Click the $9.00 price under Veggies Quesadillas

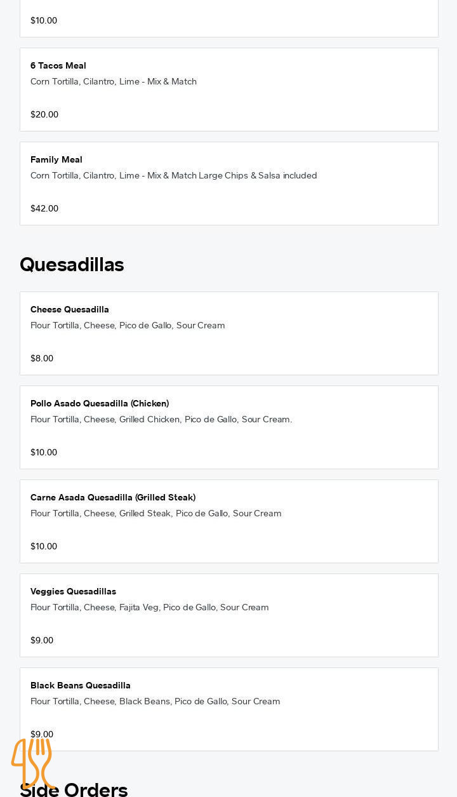coord(42,640)
